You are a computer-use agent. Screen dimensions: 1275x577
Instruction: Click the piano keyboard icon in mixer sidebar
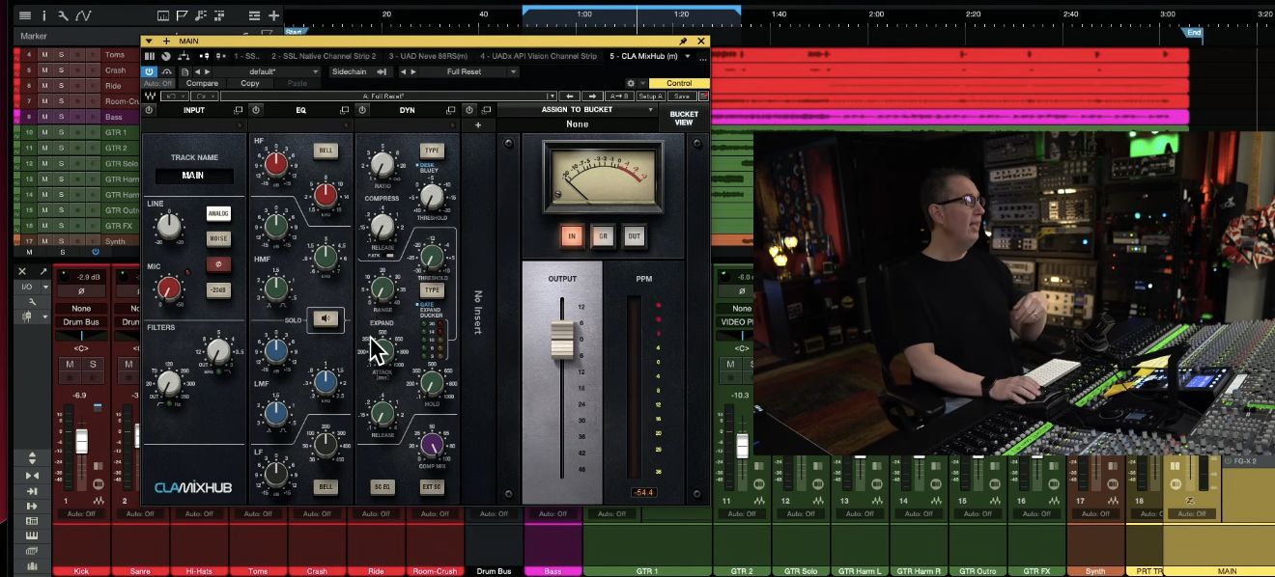click(x=32, y=535)
